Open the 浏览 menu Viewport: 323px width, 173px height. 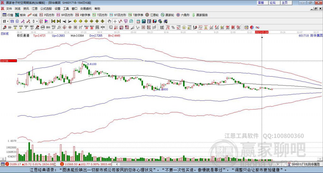point(18,8)
